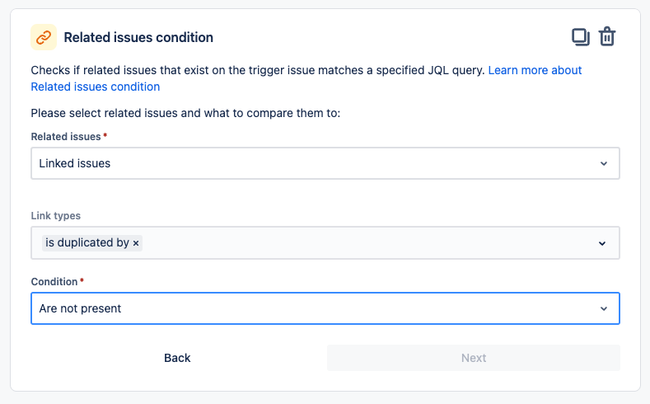This screenshot has height=404, width=650.
Task: Select the "Linked issues" value text
Action: click(75, 163)
